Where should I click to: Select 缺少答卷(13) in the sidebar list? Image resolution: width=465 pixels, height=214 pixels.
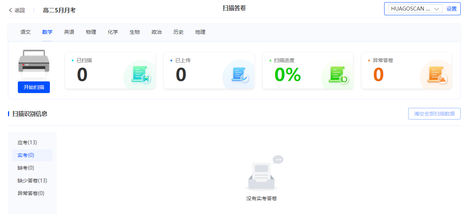point(32,181)
